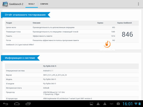The height and width of the screenshot is (107, 143).
Task: Tap the ivi notification icon
Action: click(112, 104)
